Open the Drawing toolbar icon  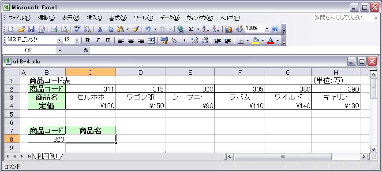tap(239, 29)
